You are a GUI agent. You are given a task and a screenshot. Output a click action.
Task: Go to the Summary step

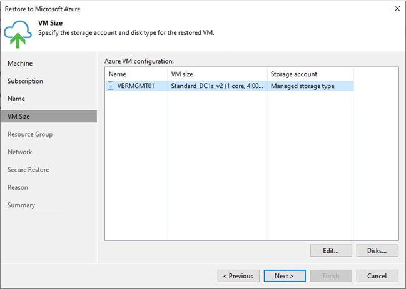[21, 205]
